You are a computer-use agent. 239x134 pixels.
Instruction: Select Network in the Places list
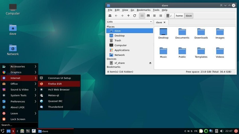[x=130, y=55]
